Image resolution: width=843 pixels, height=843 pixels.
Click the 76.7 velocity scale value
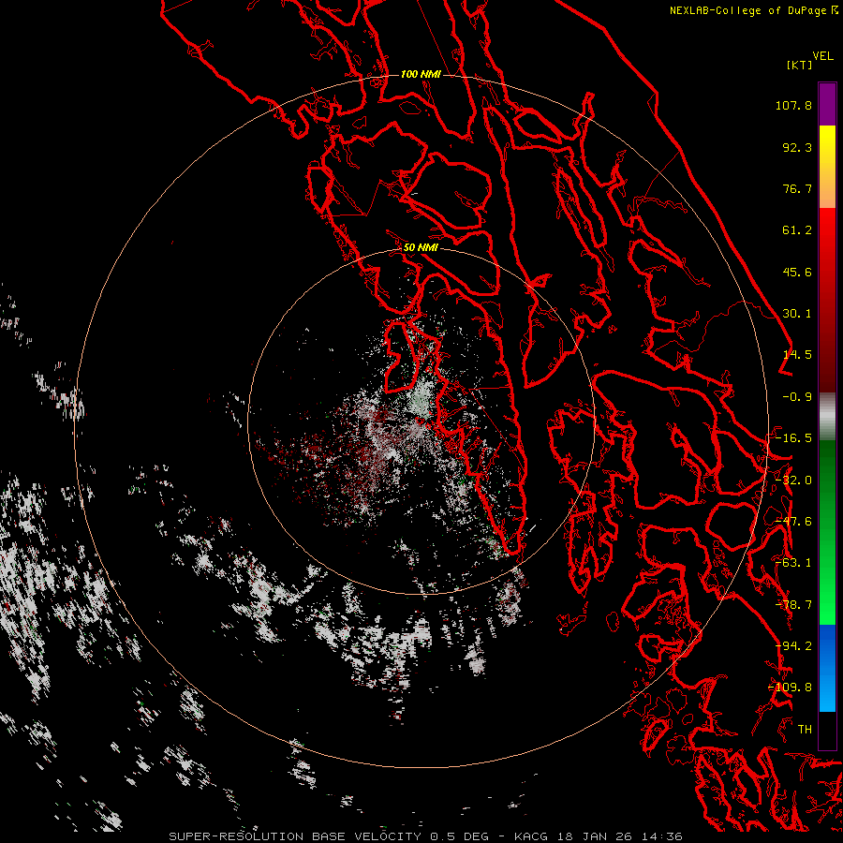[797, 188]
